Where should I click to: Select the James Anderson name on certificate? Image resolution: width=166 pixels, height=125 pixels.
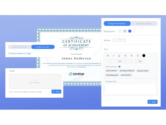point(76,58)
